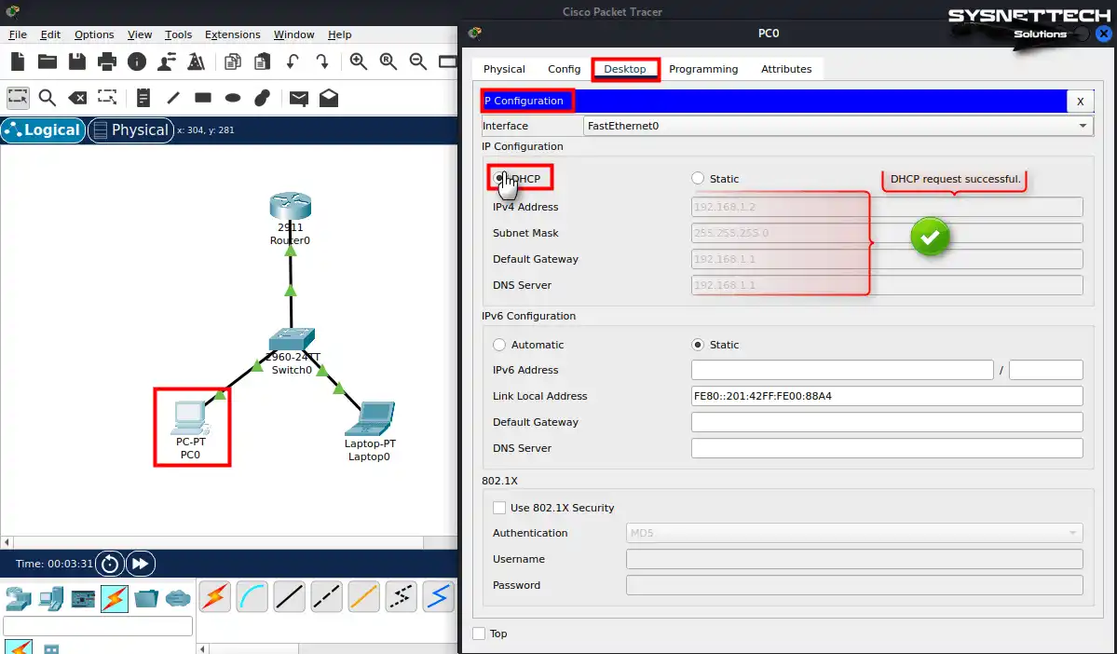Select Static under IP Configuration
The image size is (1117, 654).
point(698,178)
